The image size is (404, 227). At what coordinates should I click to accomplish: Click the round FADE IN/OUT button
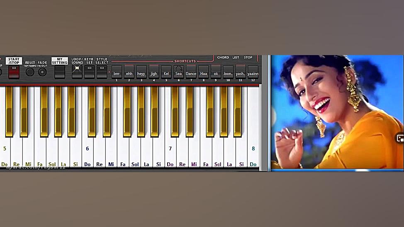[42, 72]
